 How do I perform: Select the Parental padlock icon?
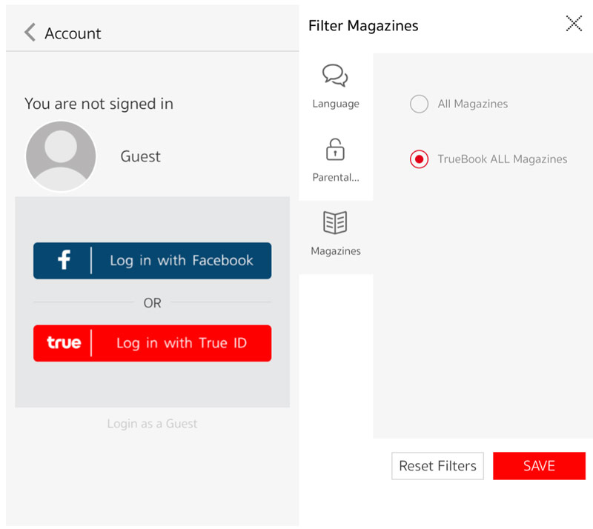point(335,150)
